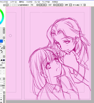Click the zoom-out button after the zoom dropdown
Viewport: 94px width, 103px height.
tap(40, 5)
